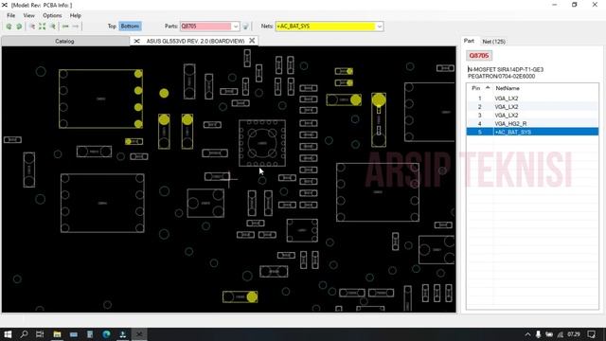Click the back arrow toolbar icon
Viewport: 606px width, 341px height.
click(65, 27)
